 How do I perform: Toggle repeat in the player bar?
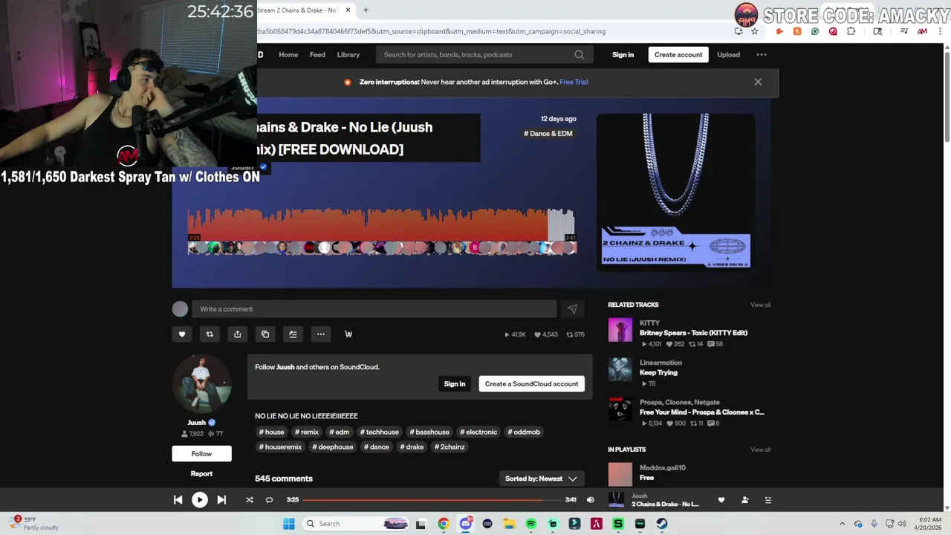coord(269,500)
